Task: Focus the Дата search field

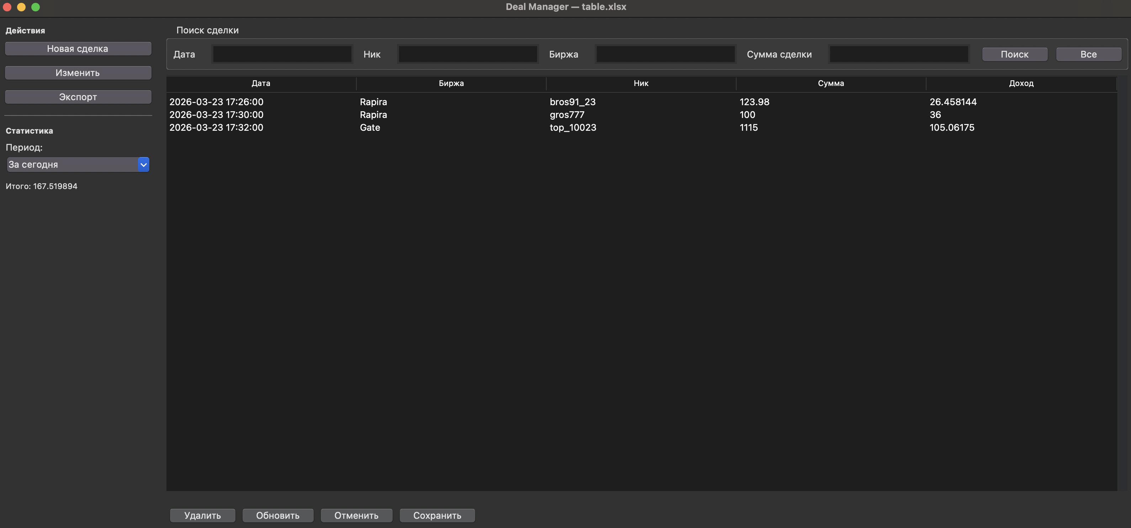Action: coord(282,54)
